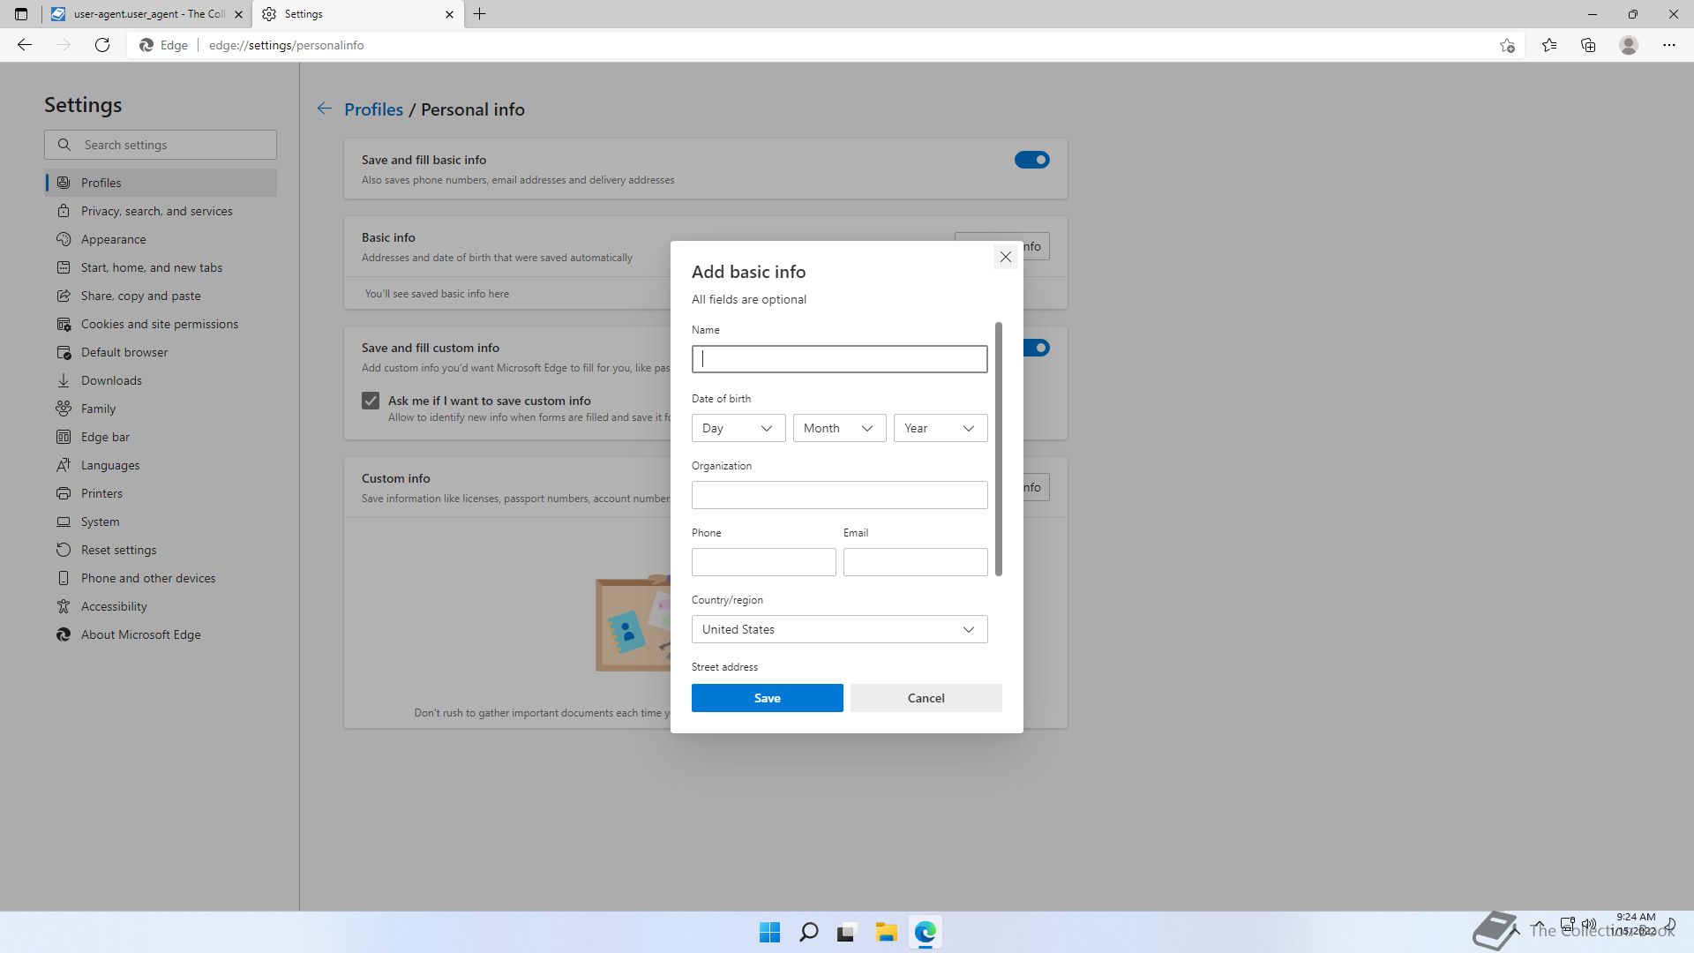Click the dialog's vertical scrollbar
Viewport: 1694px width, 953px height.
point(999,449)
